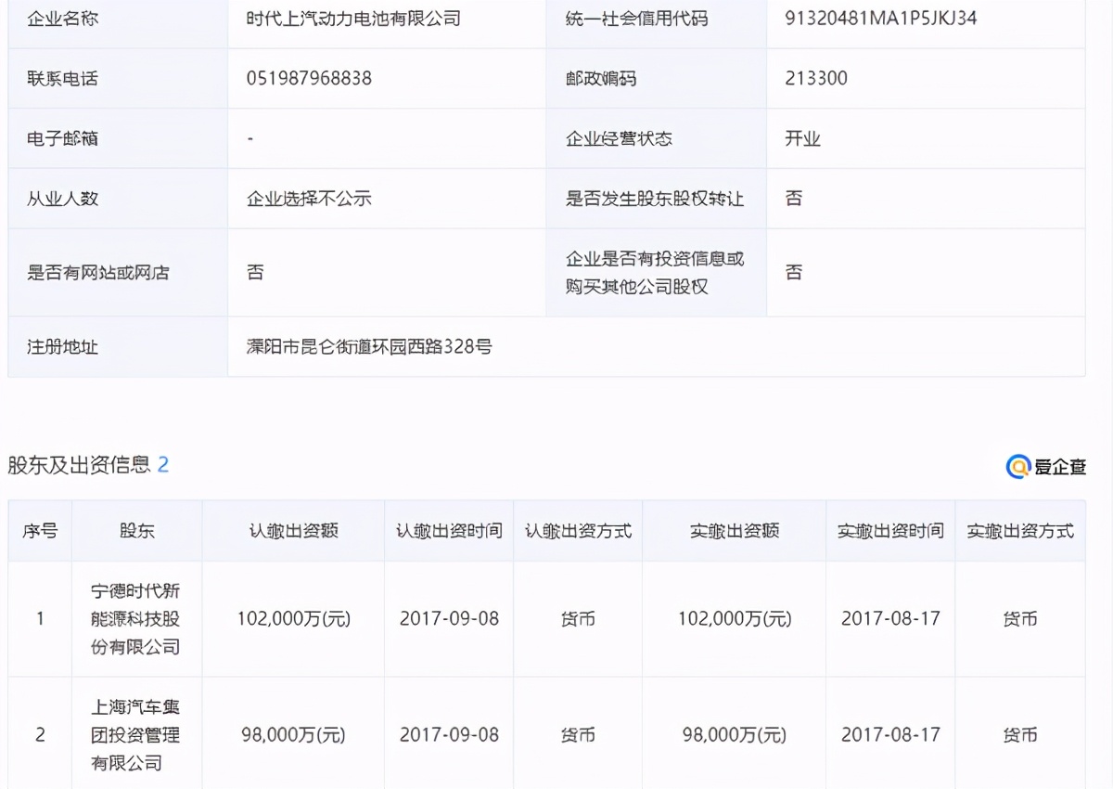Click 2017-09-08 in the 宁德时代 row
Viewport: 1113px width, 789px height.
449,619
